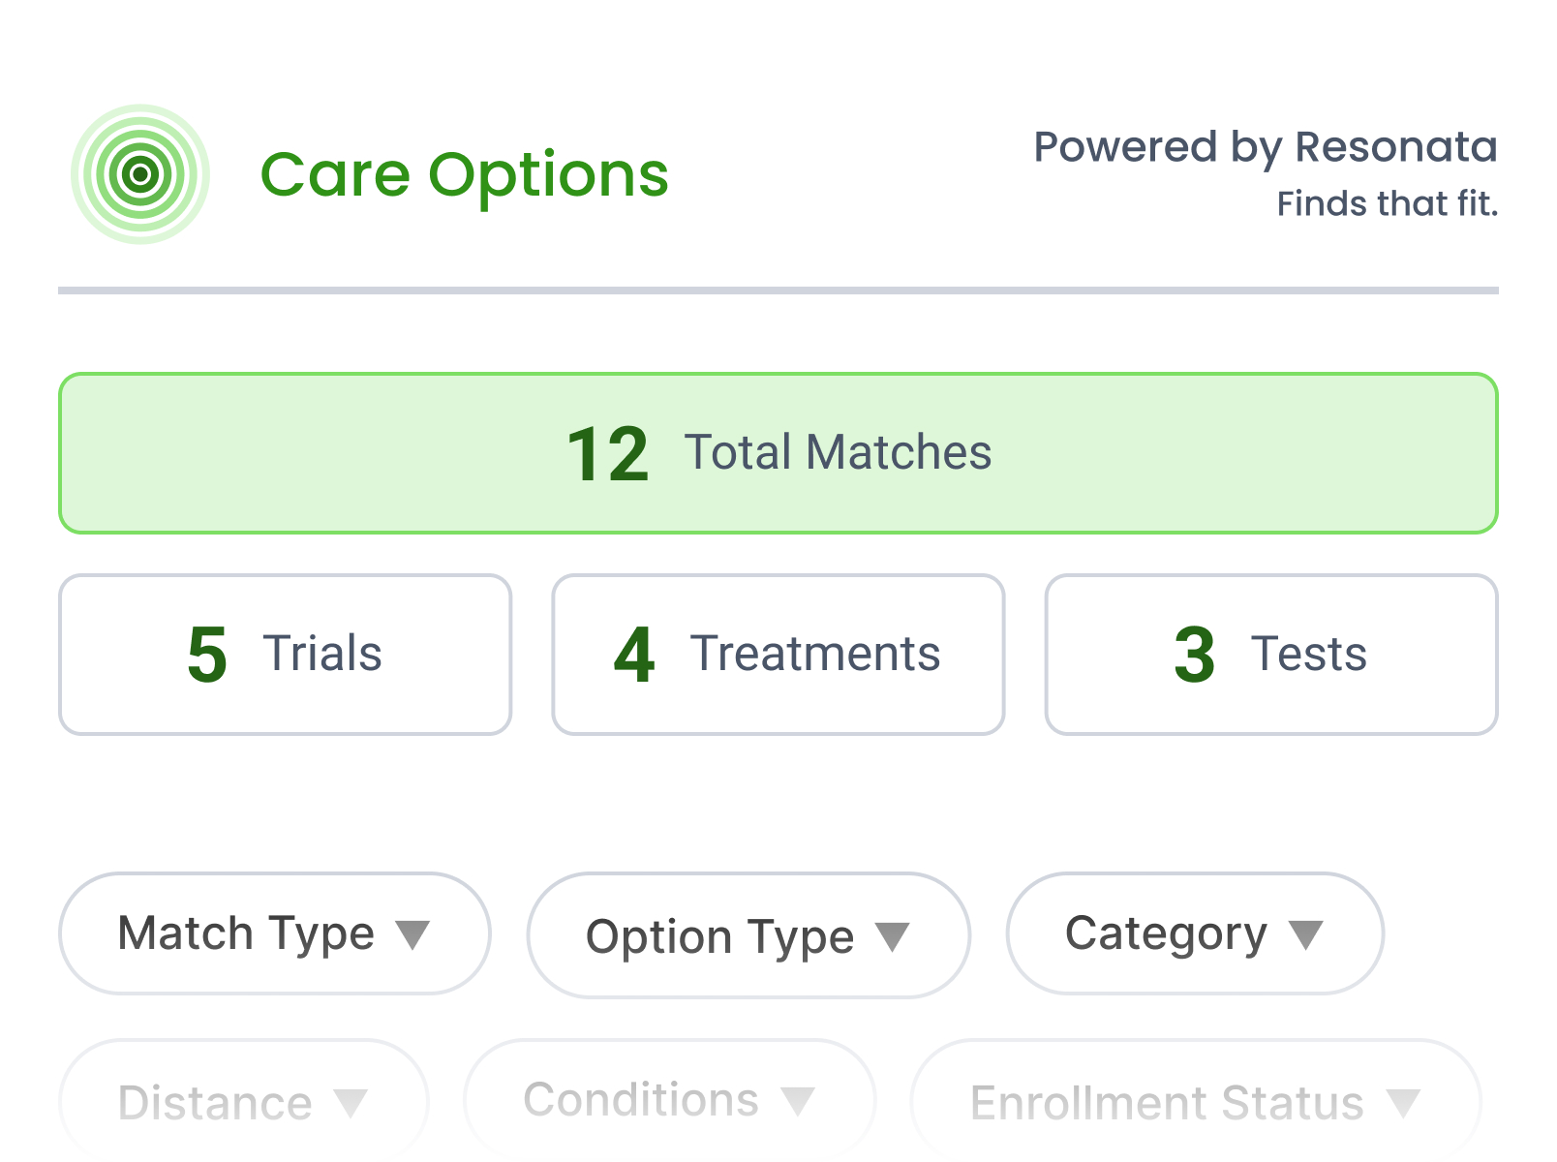Click the faded arrow beside Enrollment Status
This screenshot has width=1557, height=1162.
coord(1403,1102)
